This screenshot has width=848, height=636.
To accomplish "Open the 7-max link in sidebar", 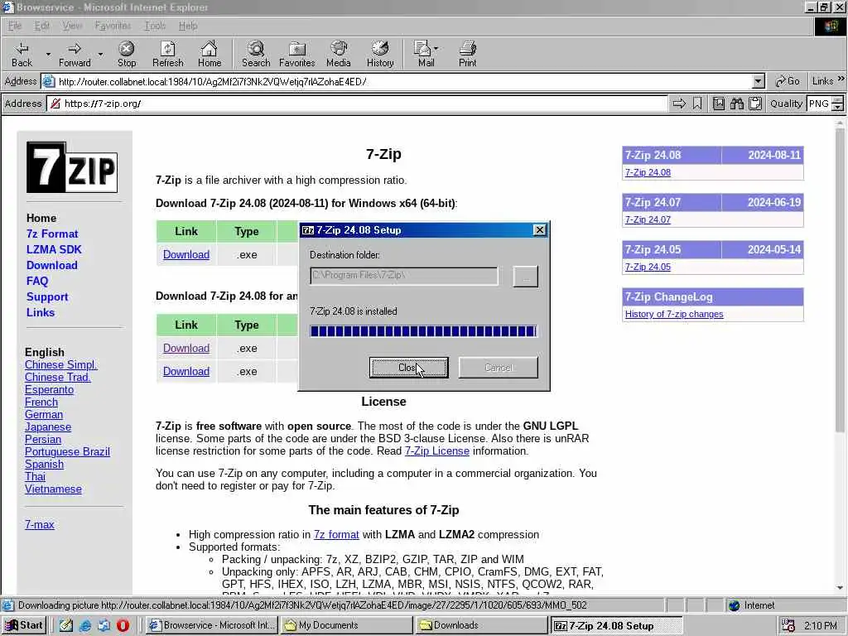I will [40, 524].
